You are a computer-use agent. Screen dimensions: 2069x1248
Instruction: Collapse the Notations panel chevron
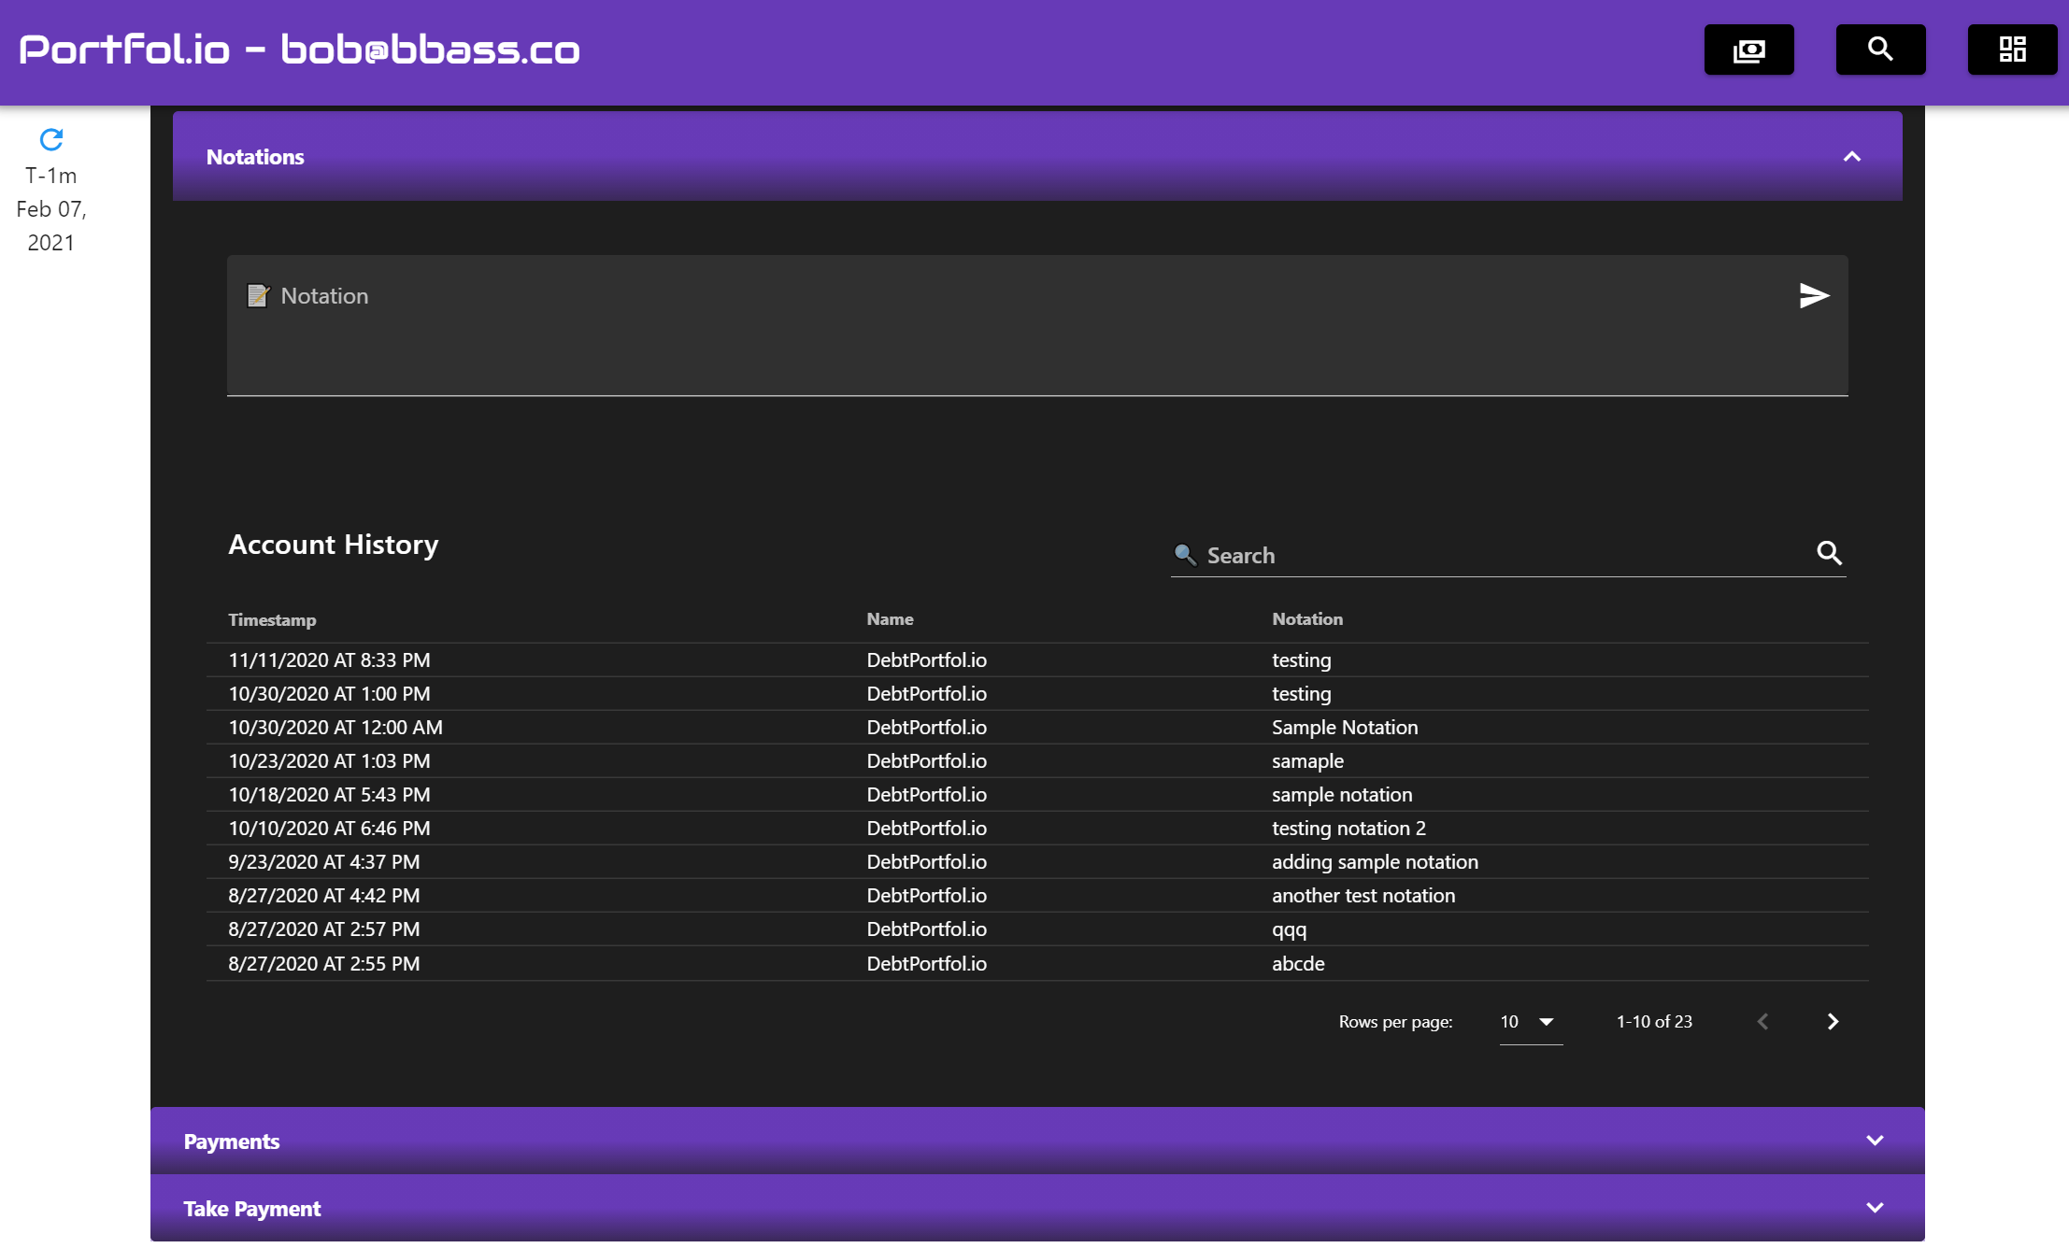tap(1851, 157)
